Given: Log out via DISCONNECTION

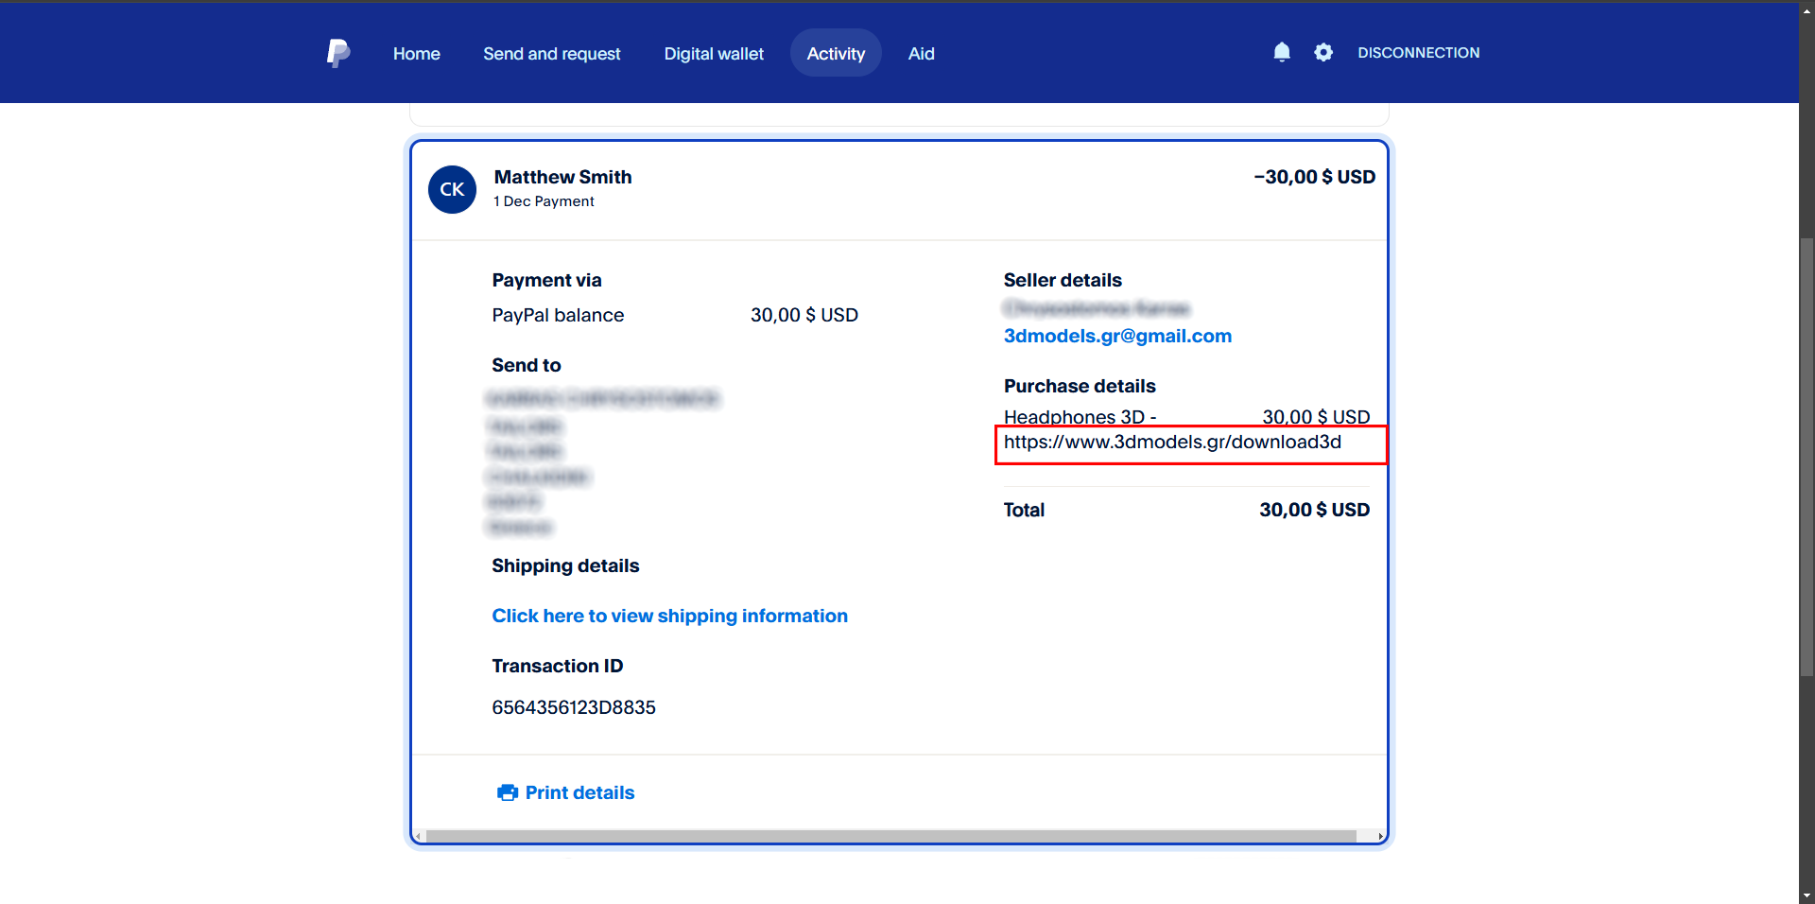Looking at the screenshot, I should [x=1418, y=53].
